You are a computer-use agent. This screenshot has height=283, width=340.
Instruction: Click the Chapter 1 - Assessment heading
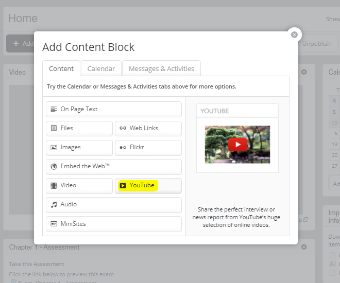44,247
